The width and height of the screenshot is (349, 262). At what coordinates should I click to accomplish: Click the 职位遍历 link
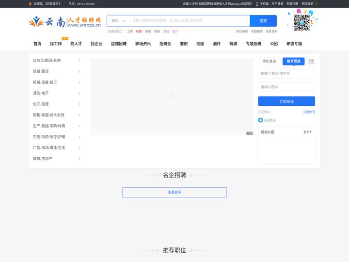pos(242,32)
